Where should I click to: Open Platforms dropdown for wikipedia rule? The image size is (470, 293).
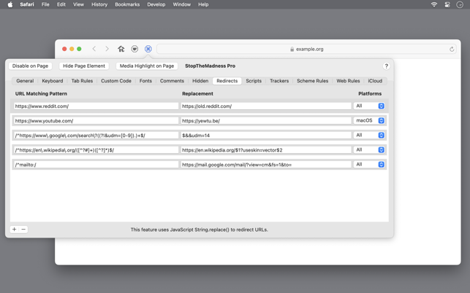[369, 150]
